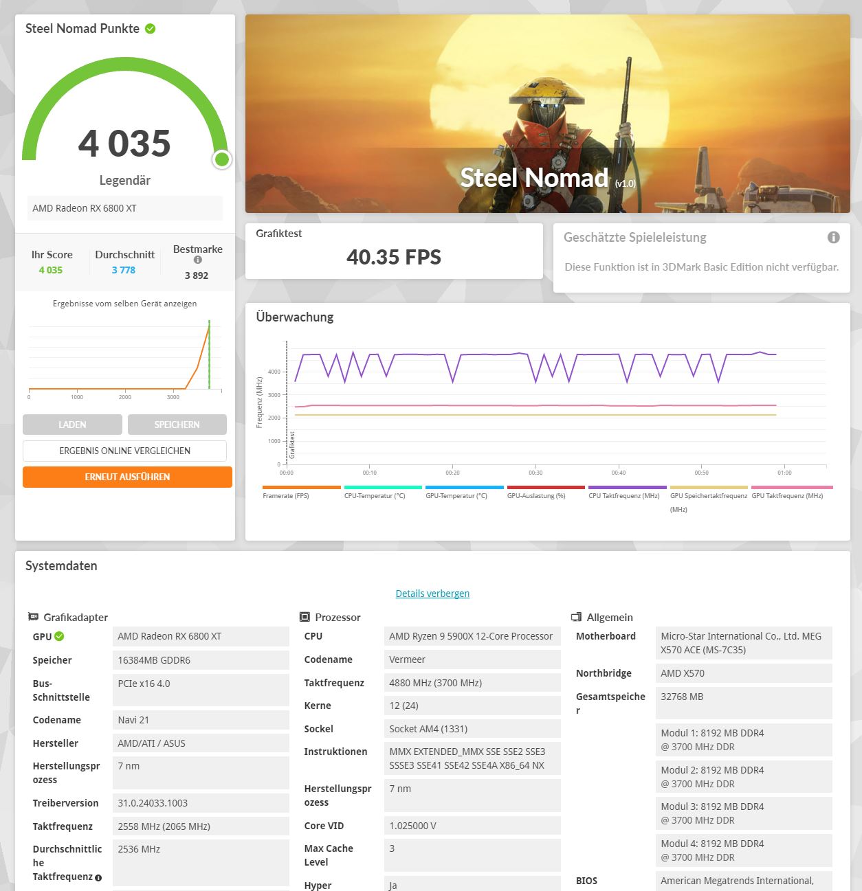Toggle CPU-Temperatur legend swatch

point(383,487)
